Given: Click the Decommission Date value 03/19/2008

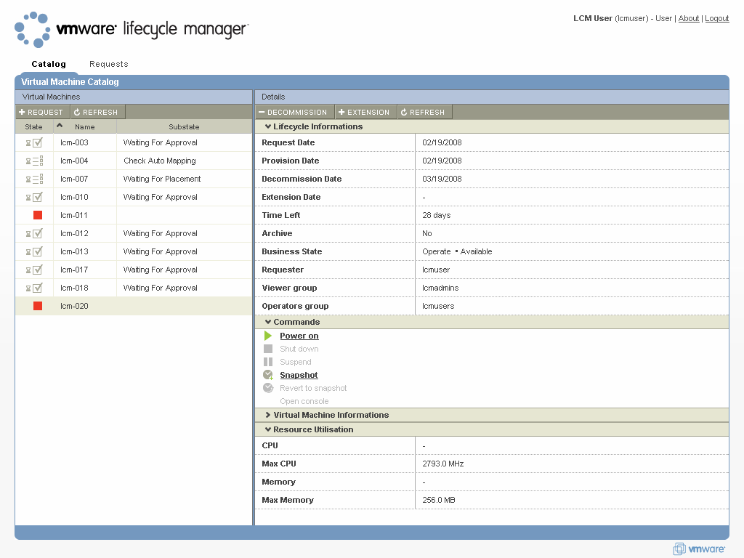Looking at the screenshot, I should point(442,179).
